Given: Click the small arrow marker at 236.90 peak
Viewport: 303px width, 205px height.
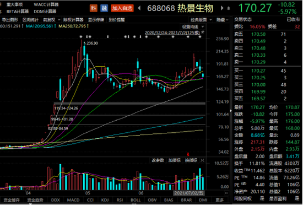Looking at the screenshot, I should pos(85,44).
